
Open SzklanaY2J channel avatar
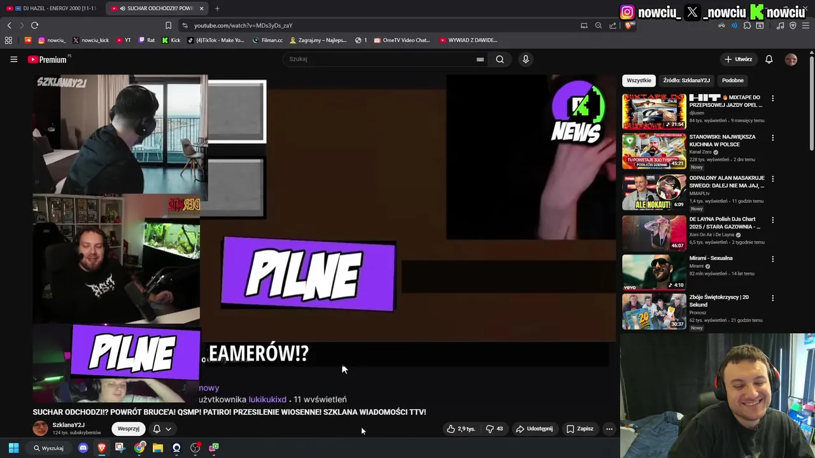coord(40,428)
